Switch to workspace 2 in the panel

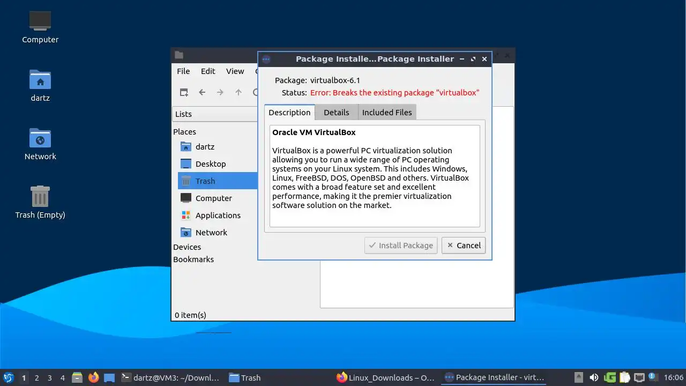point(36,377)
